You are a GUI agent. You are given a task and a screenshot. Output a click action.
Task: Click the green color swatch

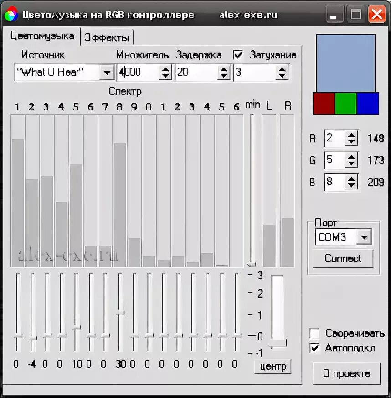click(x=346, y=104)
